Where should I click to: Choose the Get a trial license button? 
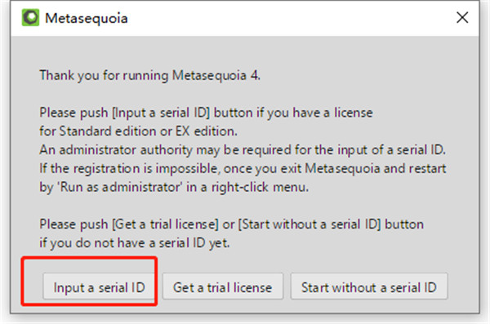point(223,286)
